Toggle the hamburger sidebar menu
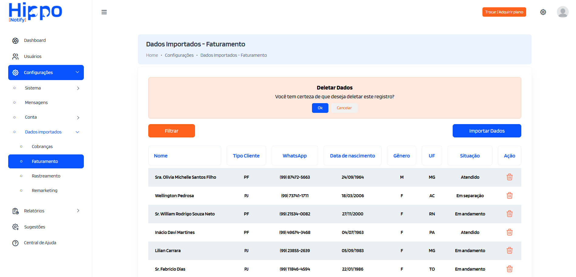Image resolution: width=576 pixels, height=277 pixels. [104, 12]
